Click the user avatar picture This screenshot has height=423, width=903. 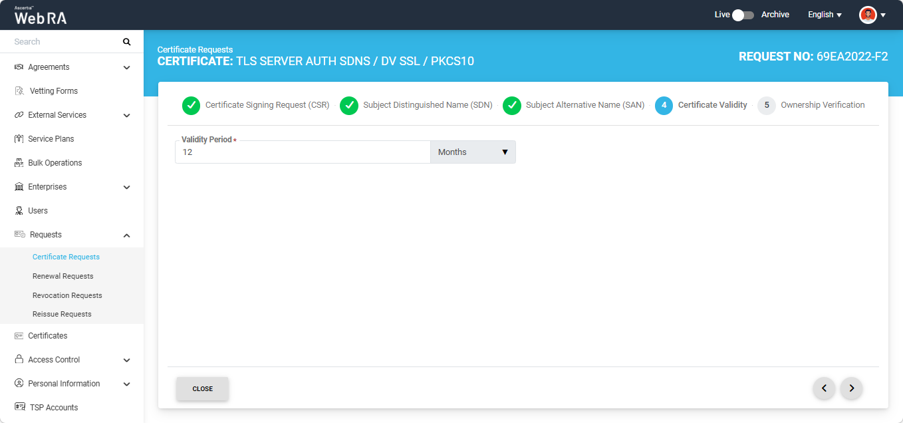click(868, 15)
